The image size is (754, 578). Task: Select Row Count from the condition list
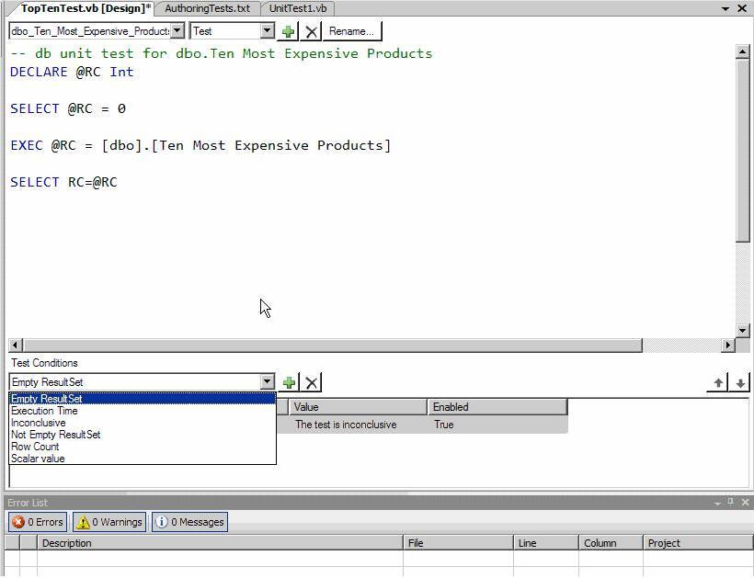click(x=35, y=447)
